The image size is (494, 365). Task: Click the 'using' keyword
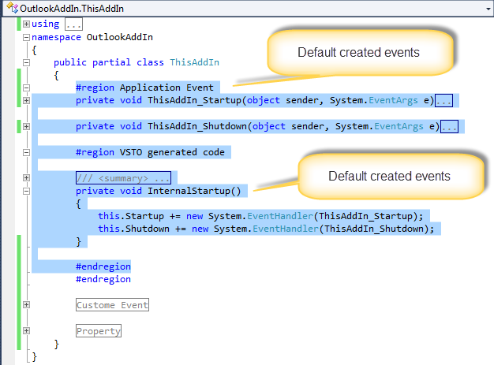(x=45, y=24)
